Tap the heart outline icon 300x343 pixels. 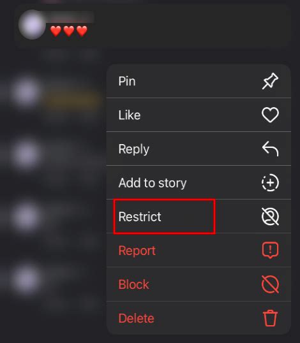pos(270,115)
